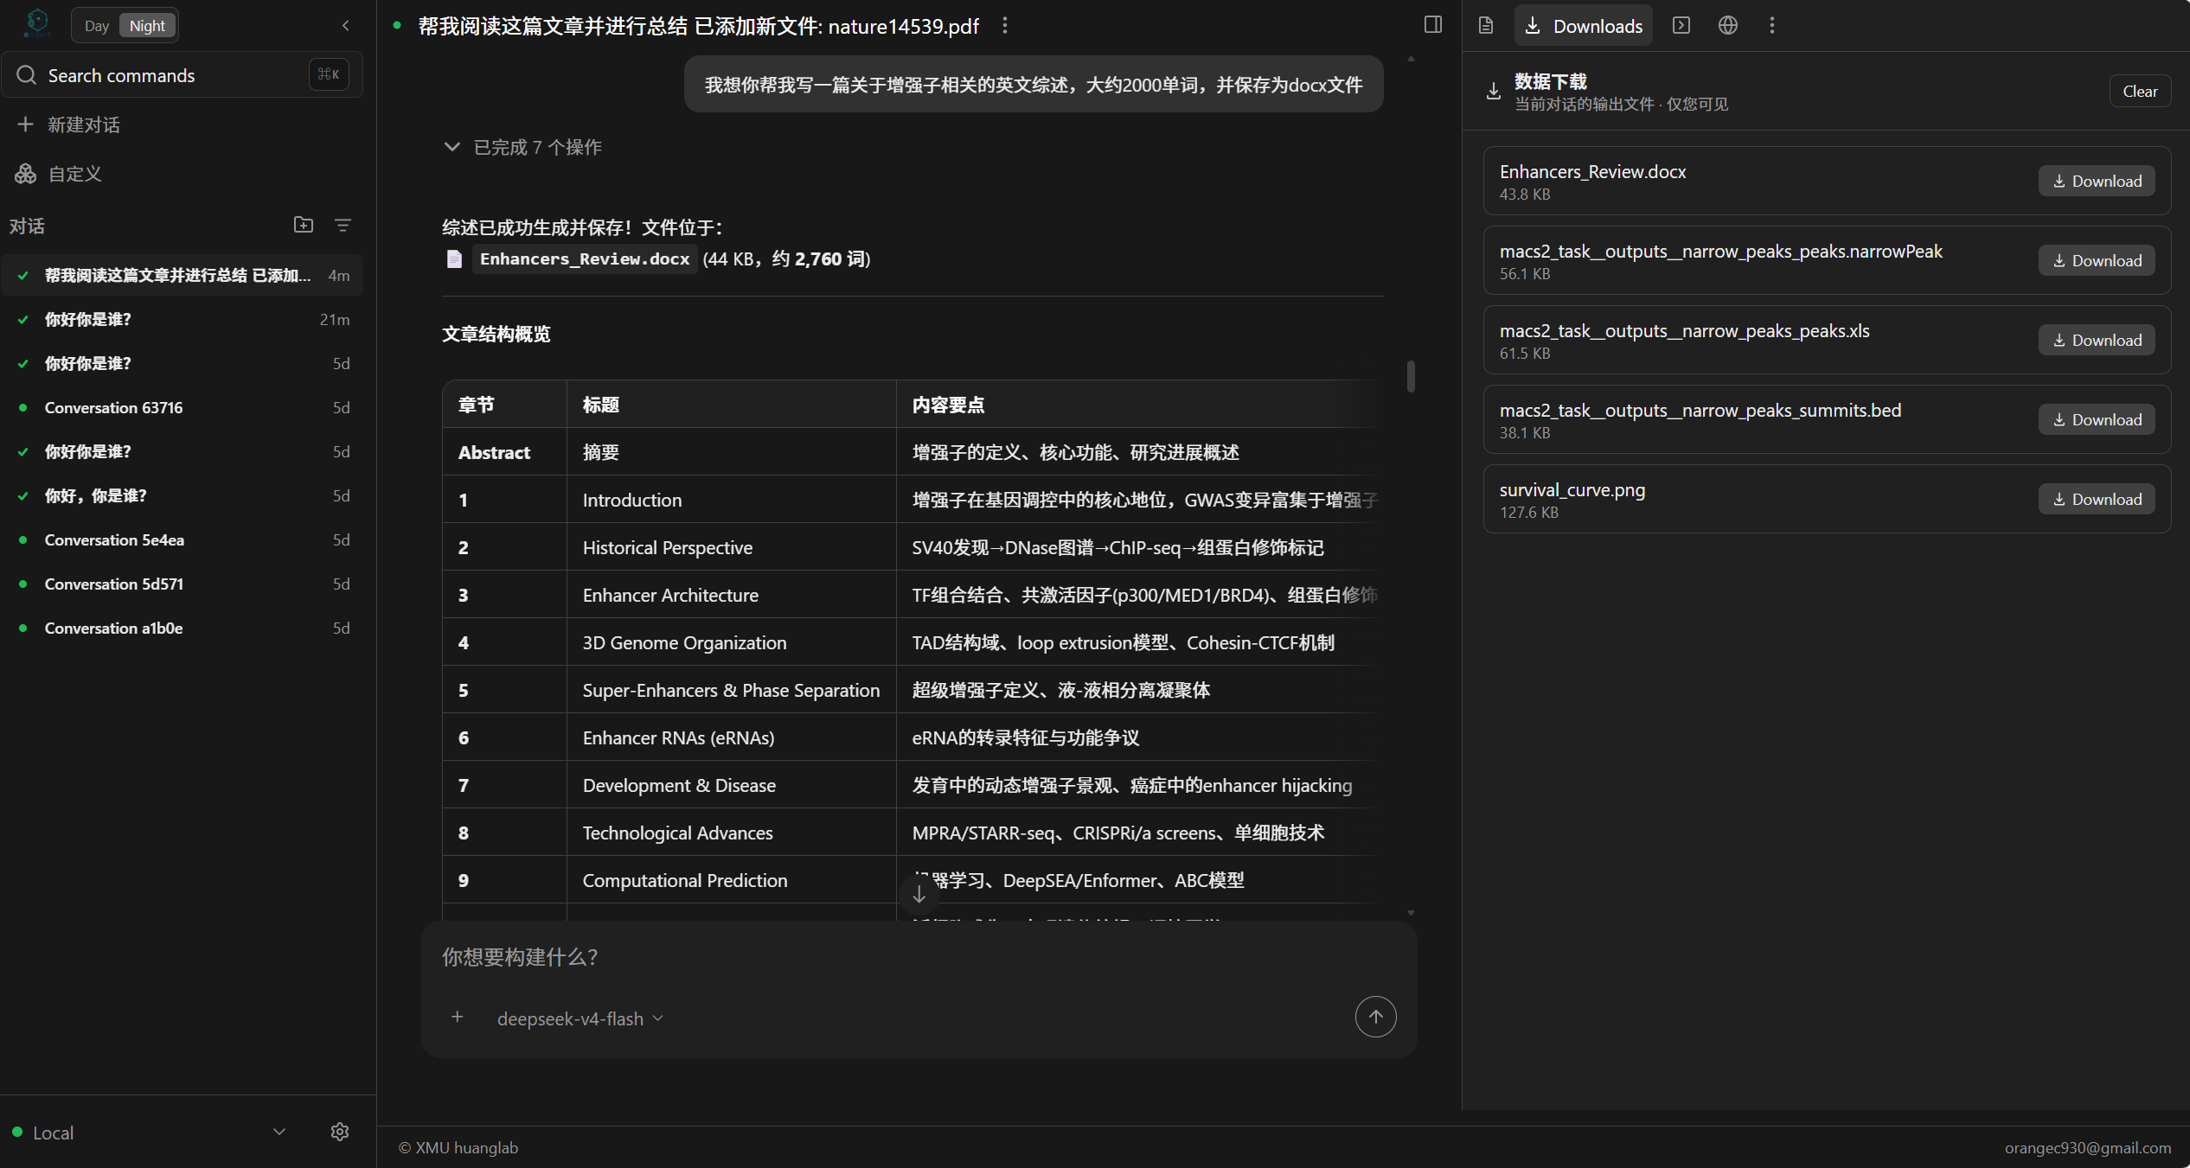Screen dimensions: 2190x1168
Task: Toggle the side panel layout icon
Action: point(1433,24)
